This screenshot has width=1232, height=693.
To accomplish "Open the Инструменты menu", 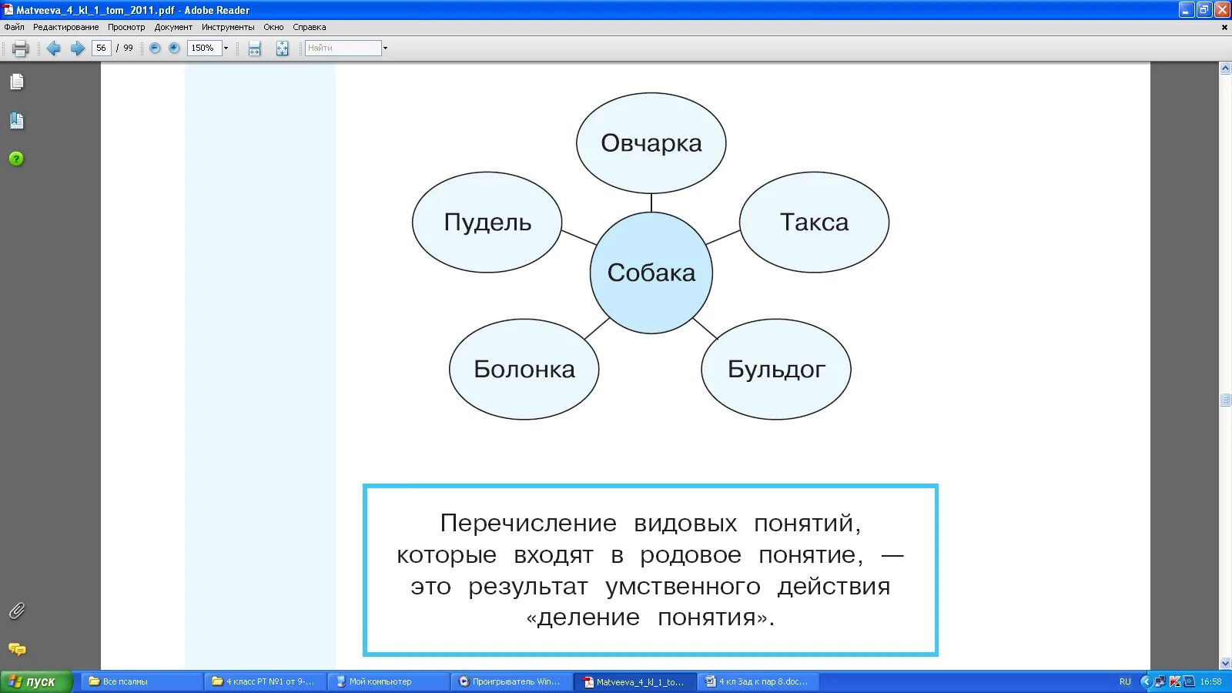I will 228,27.
